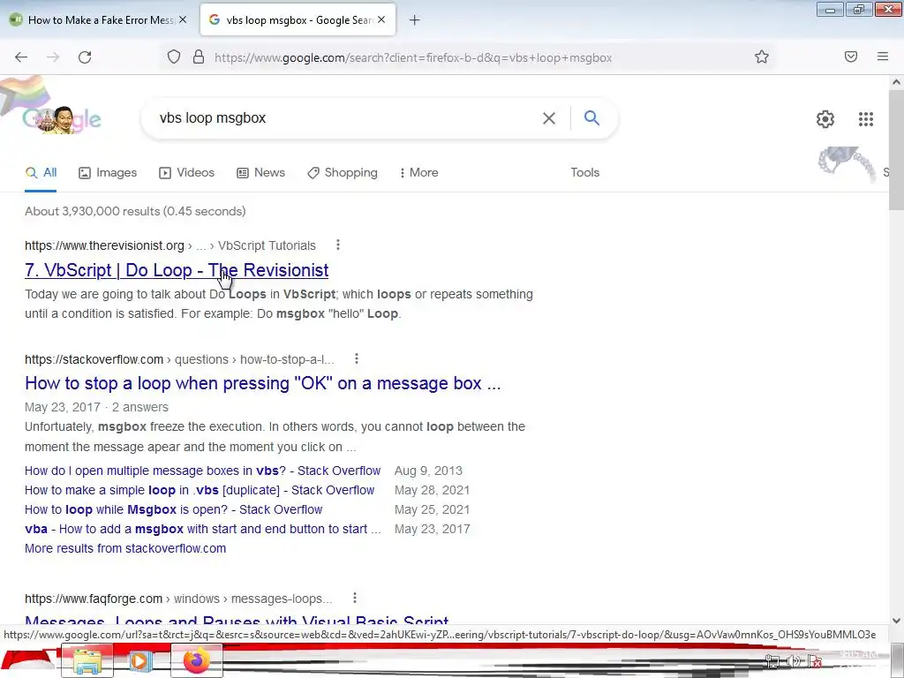Click the volume speaker tray icon
This screenshot has height=678, width=904.
pos(794,661)
